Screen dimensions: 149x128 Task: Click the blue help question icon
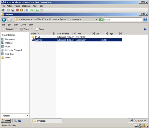tap(145, 29)
